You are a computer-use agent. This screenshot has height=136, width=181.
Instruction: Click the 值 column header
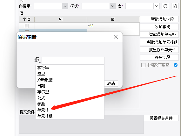click(113, 19)
